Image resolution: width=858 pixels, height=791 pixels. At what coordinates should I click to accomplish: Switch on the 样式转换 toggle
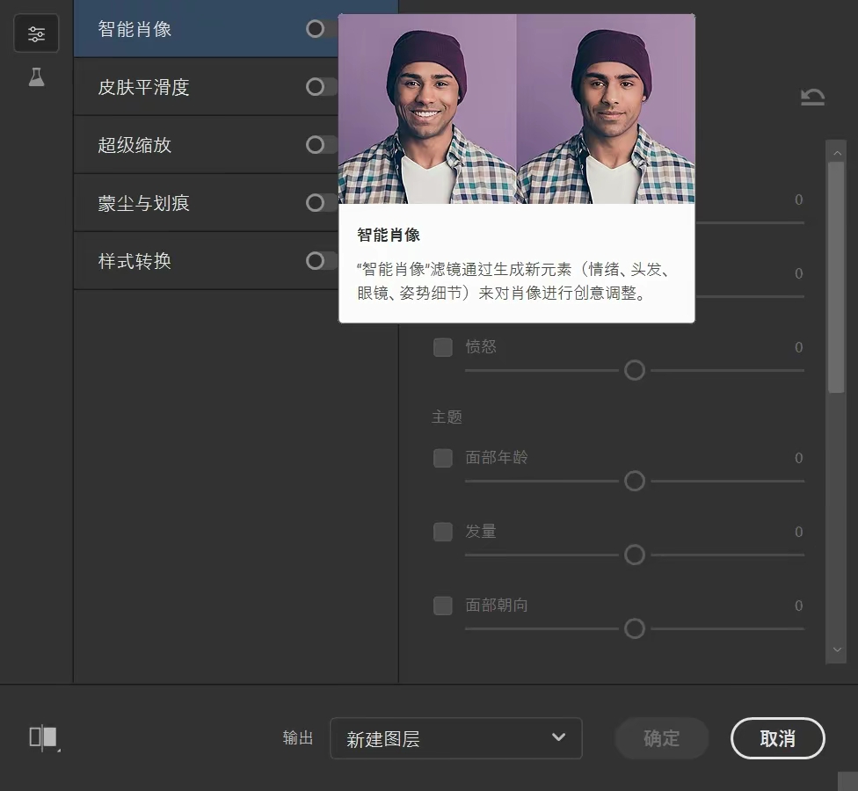tap(322, 261)
